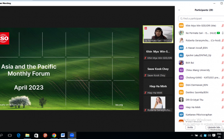
Task: Click the microphone icon for Ike Permata Sari in list
Action: point(223,33)
